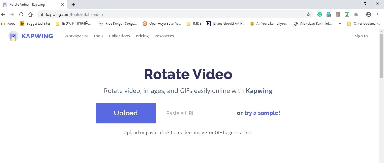
Task: Click the printer extension icon
Action: [329, 14]
